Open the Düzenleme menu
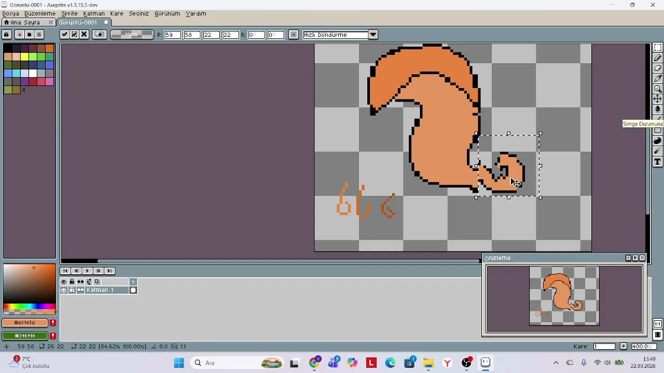 [40, 13]
